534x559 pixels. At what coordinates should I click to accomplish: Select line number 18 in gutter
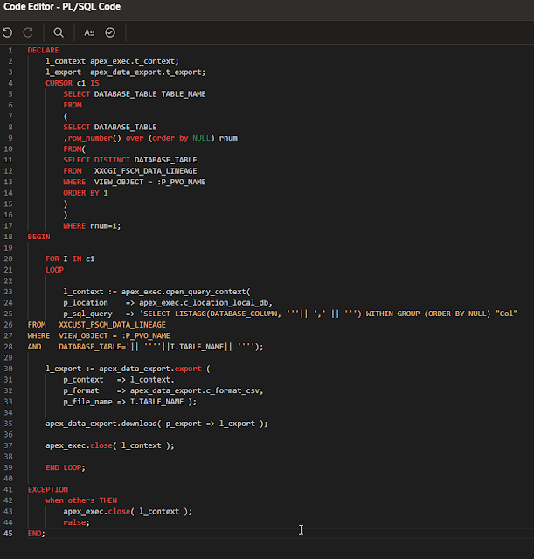[8, 237]
